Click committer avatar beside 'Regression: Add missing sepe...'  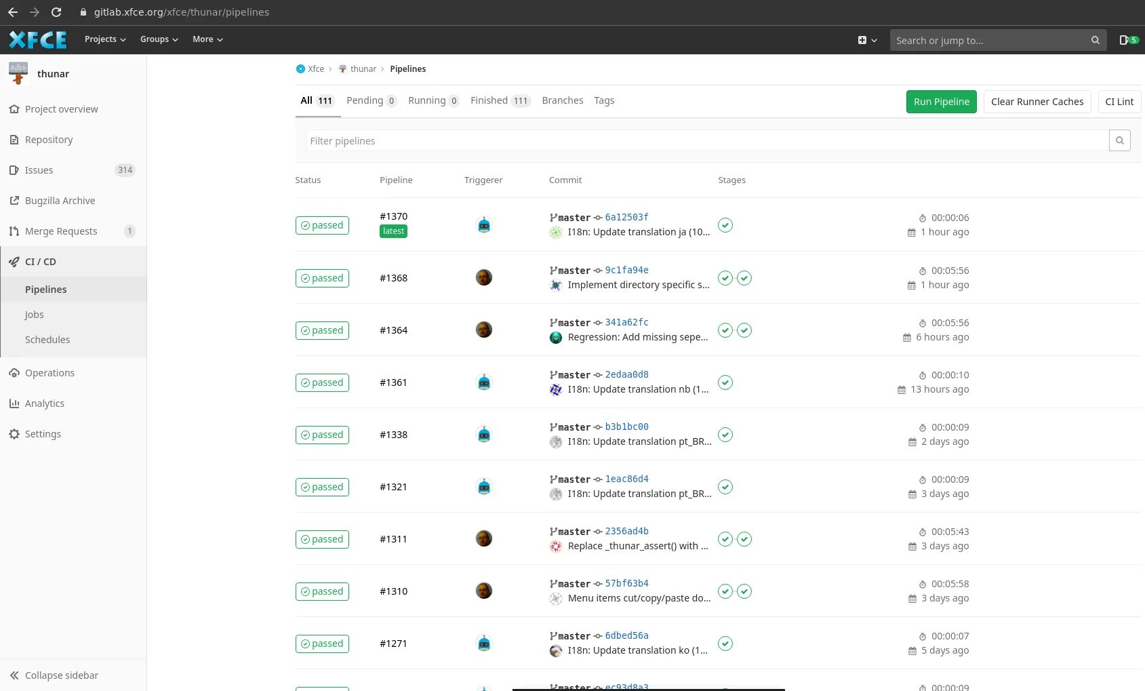tap(556, 338)
